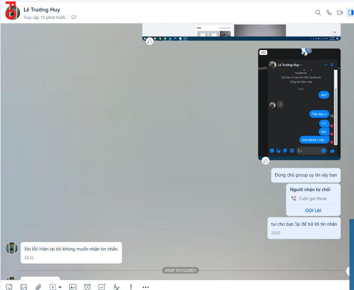The image size is (354, 290).
Task: Open the screenshot capture dropdown arrow
Action: (x=60, y=287)
